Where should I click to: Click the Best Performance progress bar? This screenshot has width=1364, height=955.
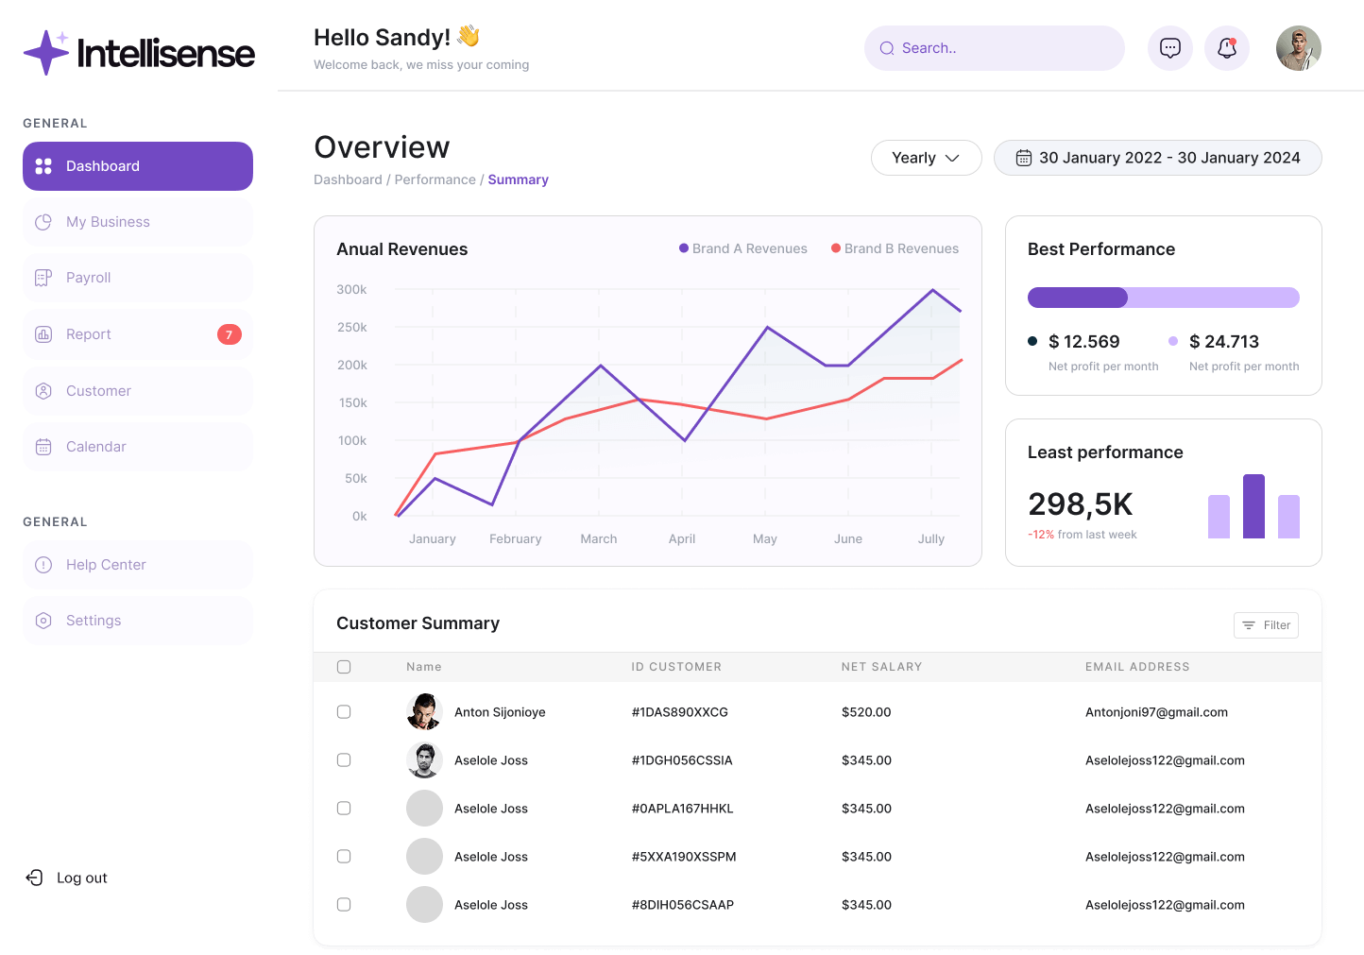tap(1163, 298)
